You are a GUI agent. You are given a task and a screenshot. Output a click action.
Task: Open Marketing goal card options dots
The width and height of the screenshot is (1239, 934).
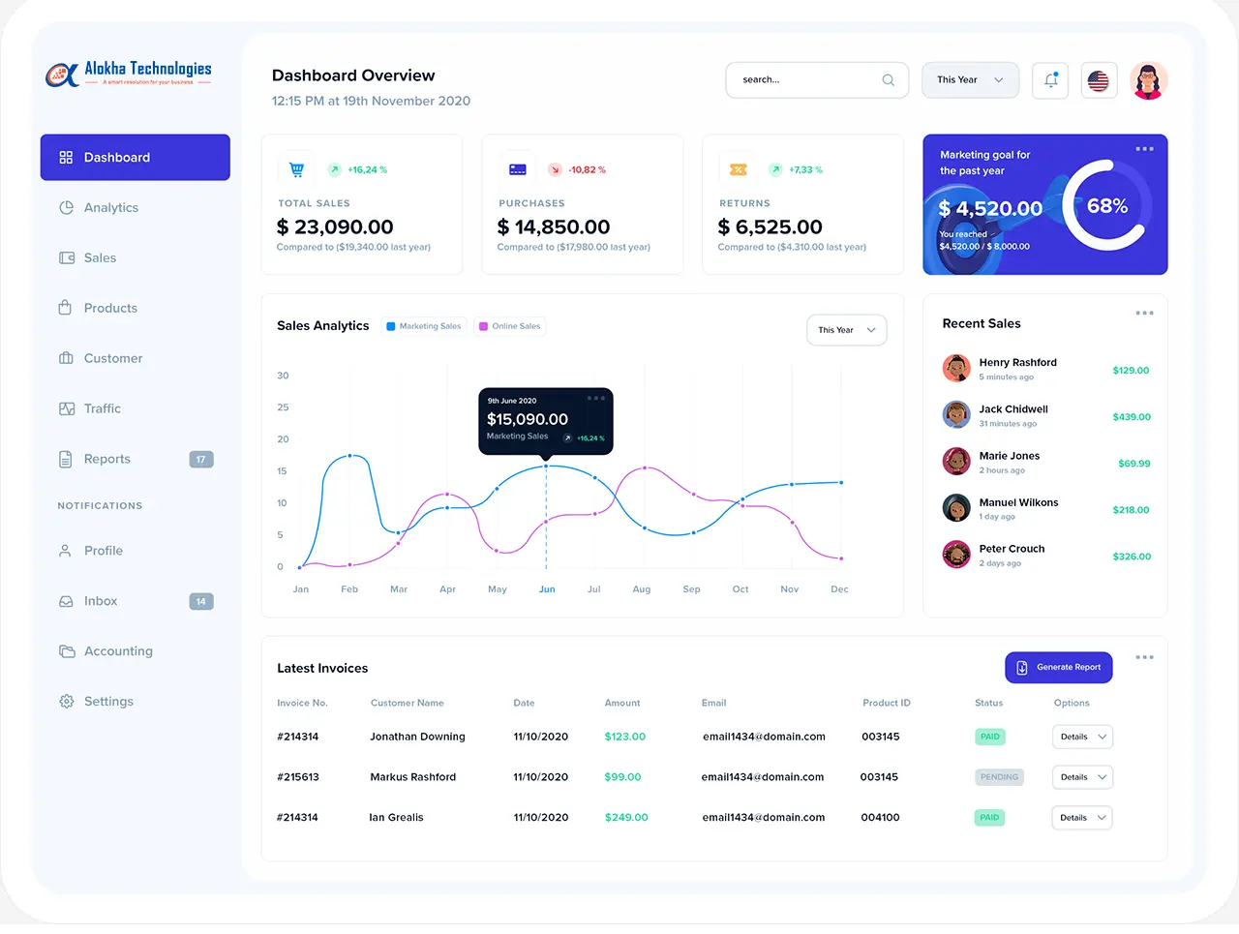click(x=1144, y=149)
